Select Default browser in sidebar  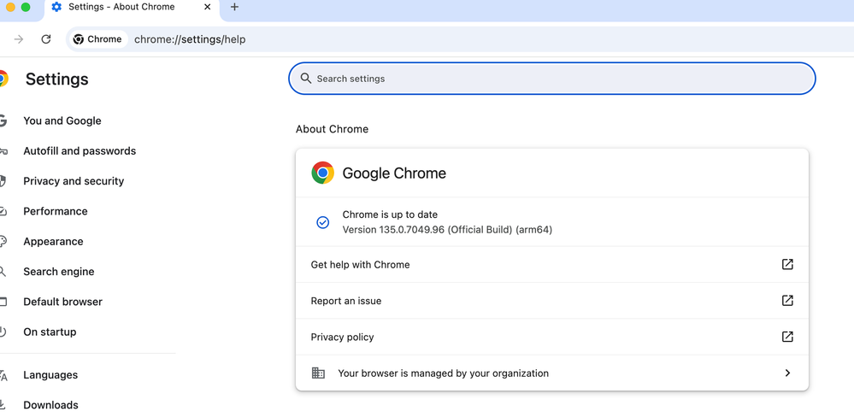62,302
